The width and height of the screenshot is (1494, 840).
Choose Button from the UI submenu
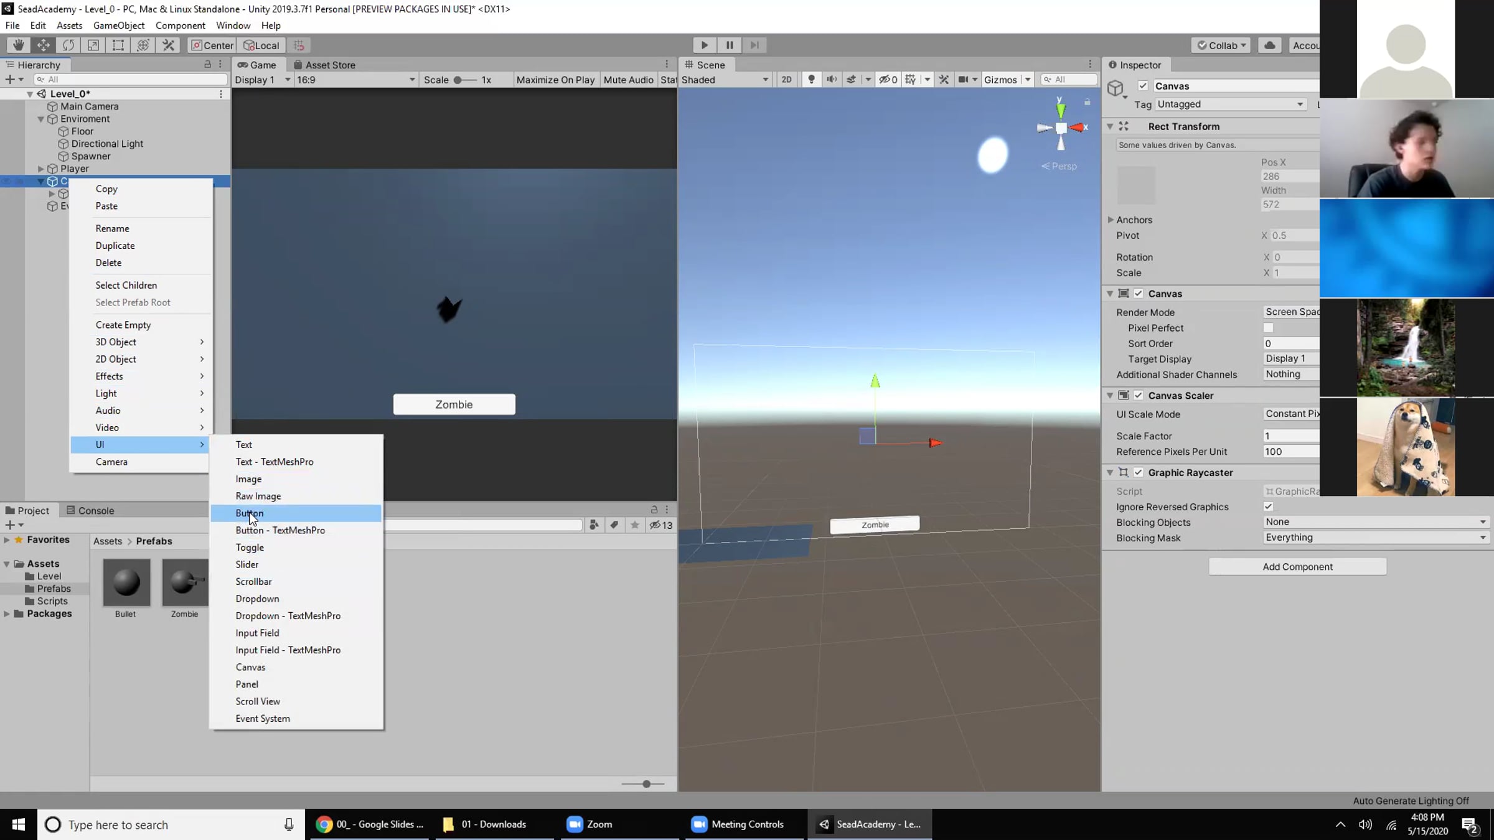pyautogui.click(x=250, y=513)
